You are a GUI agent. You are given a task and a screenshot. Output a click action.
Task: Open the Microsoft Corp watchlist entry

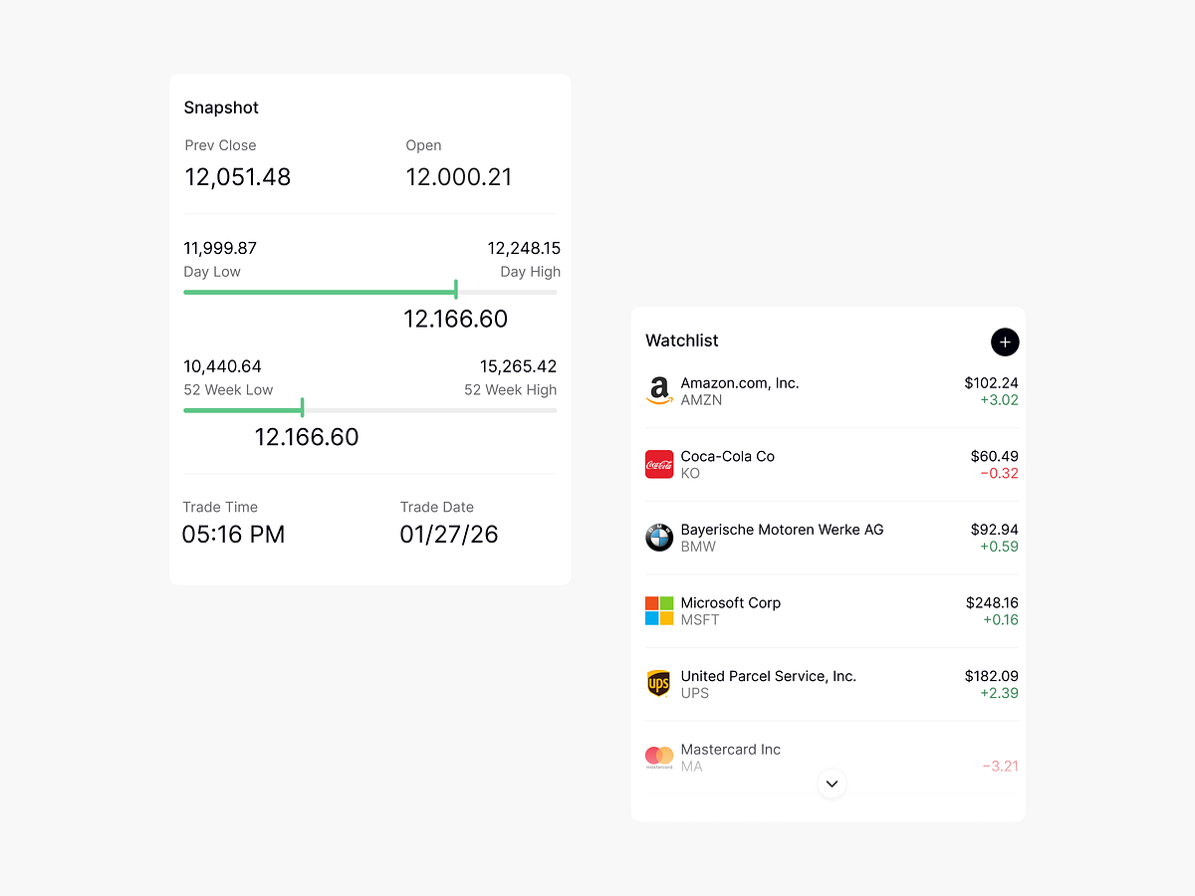833,610
